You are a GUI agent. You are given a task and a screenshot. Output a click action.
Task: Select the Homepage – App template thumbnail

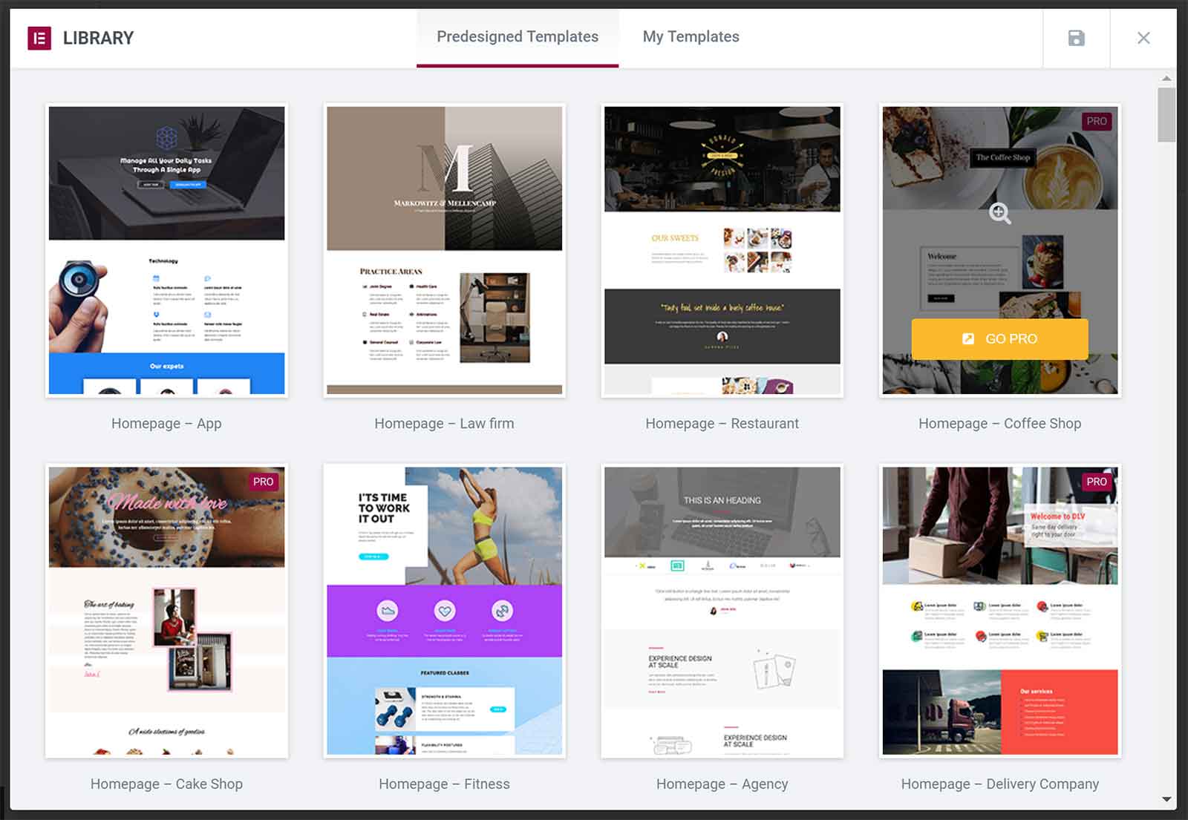tap(166, 250)
